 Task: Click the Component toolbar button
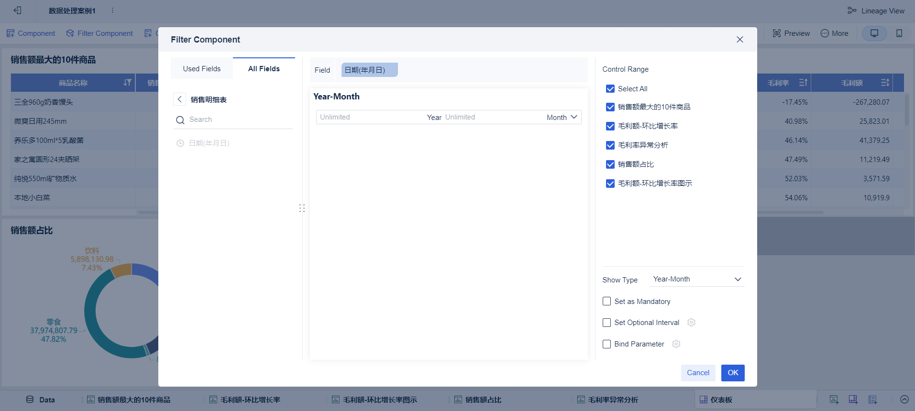point(31,33)
